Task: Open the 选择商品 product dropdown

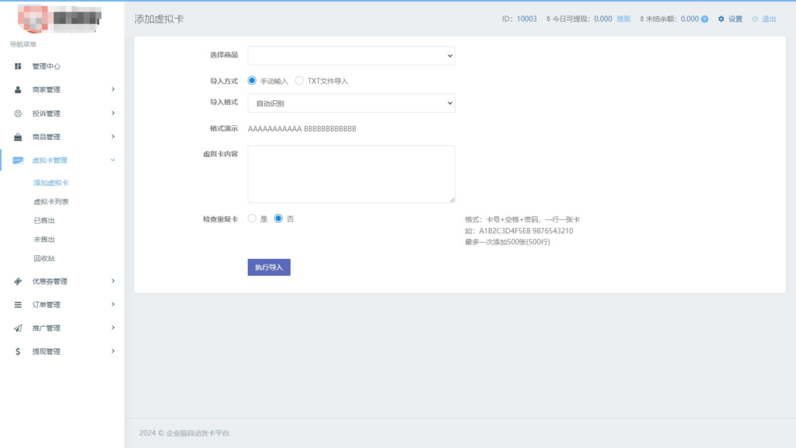Action: click(351, 55)
